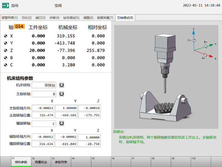222x167 pixels.
Task: Click the Z axis origin marker icon
Action: click(x=5, y=51)
